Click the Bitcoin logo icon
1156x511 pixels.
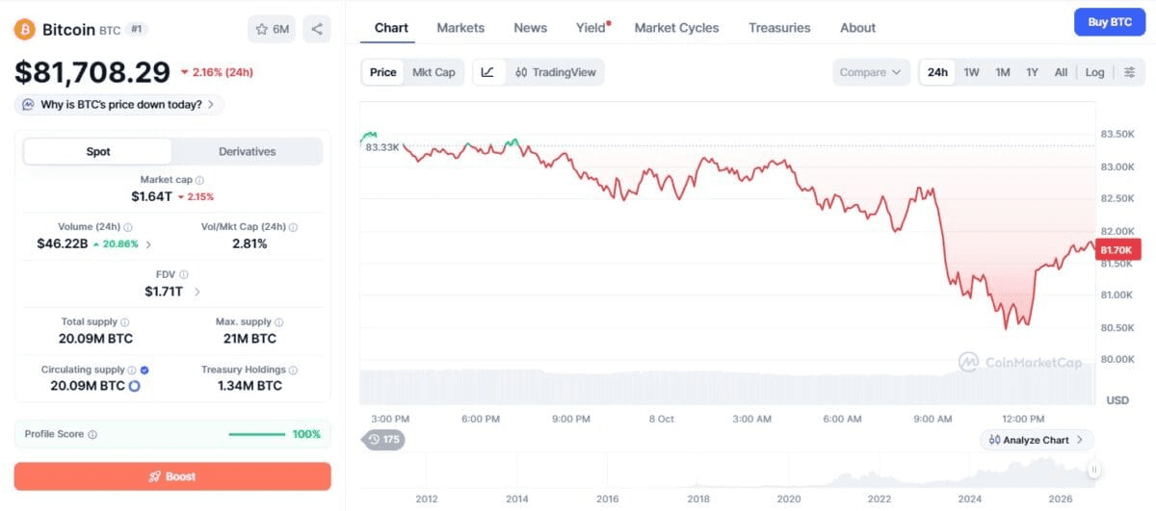24,29
